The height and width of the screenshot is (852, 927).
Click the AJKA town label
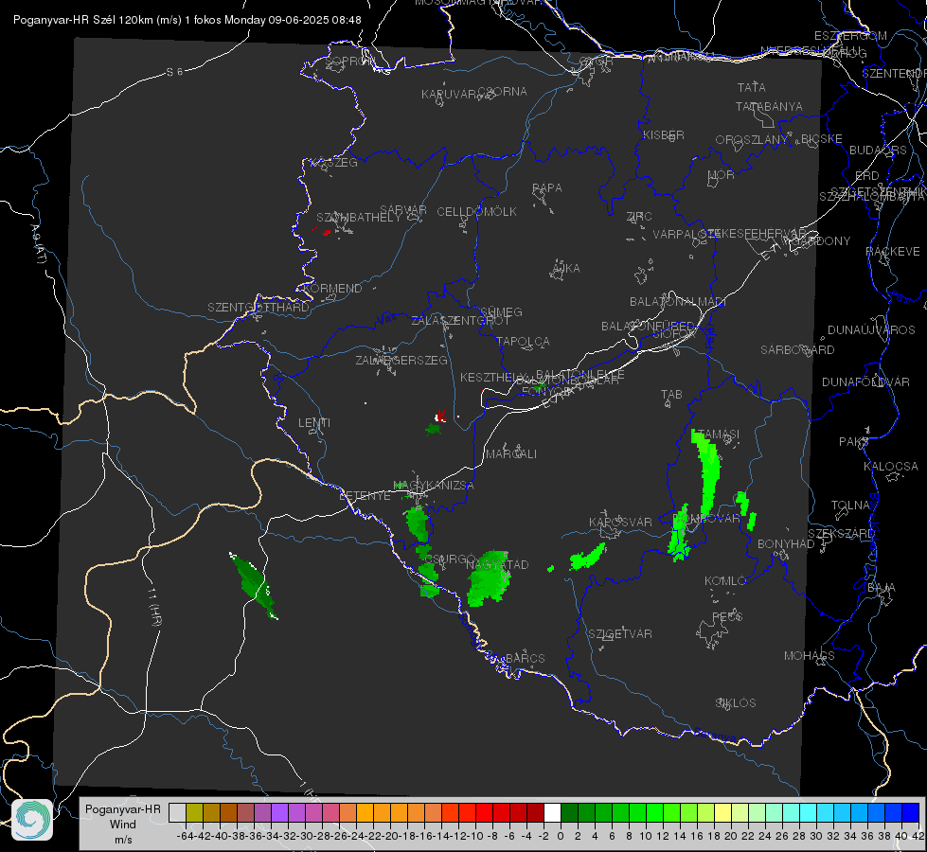(566, 269)
